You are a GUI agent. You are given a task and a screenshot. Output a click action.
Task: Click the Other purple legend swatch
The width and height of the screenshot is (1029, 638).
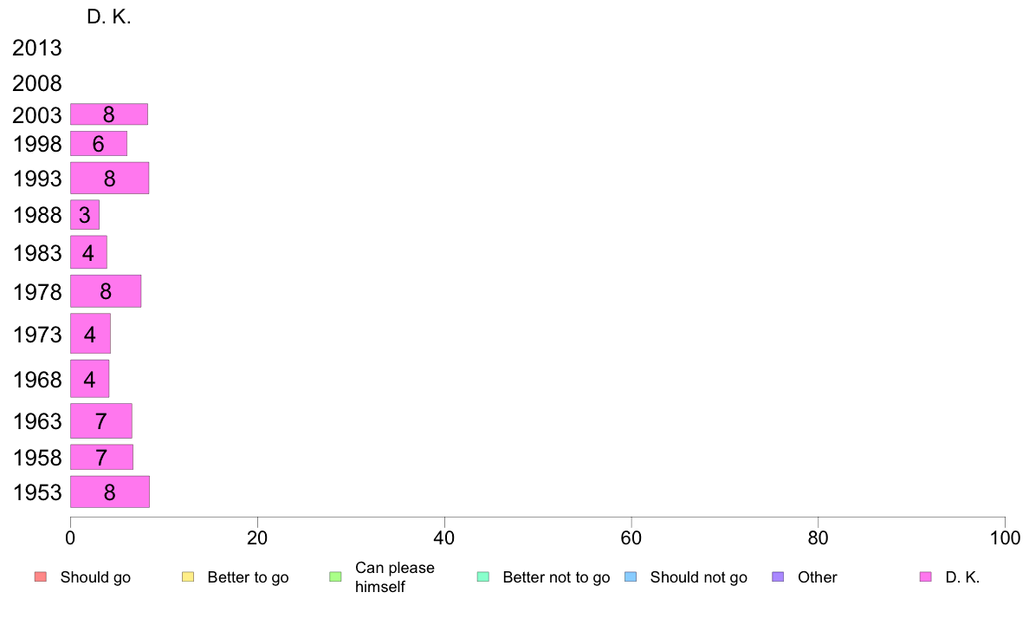(x=779, y=577)
